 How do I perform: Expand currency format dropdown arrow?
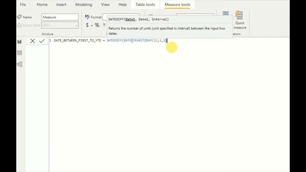click(x=92, y=25)
